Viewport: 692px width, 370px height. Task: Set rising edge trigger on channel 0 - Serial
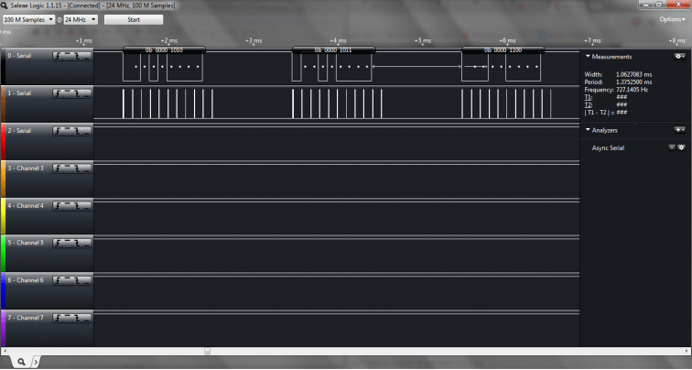point(58,56)
